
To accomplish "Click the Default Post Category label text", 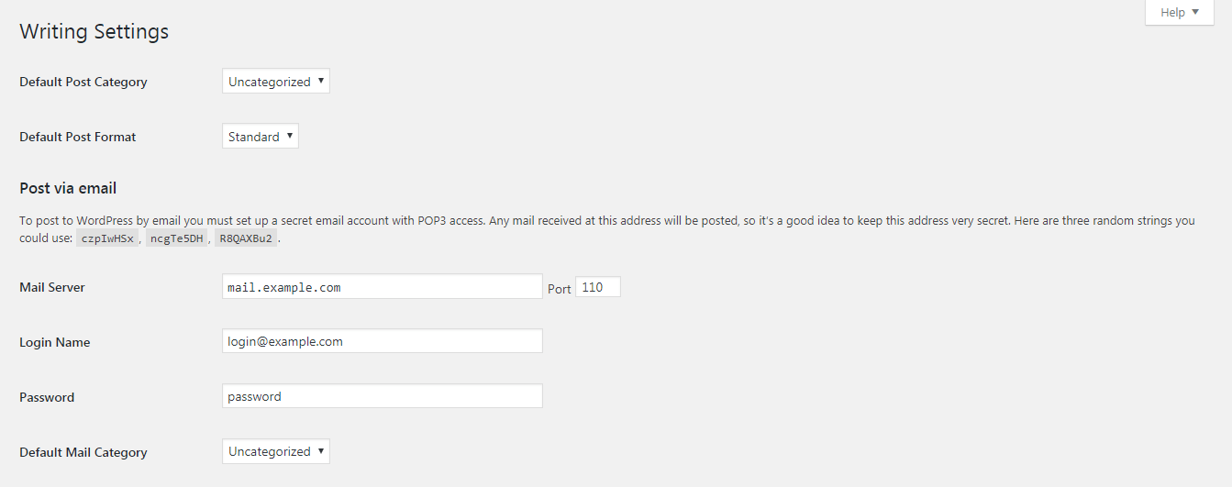I will (x=83, y=82).
